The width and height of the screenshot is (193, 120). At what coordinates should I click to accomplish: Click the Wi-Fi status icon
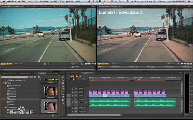tap(128, 1)
